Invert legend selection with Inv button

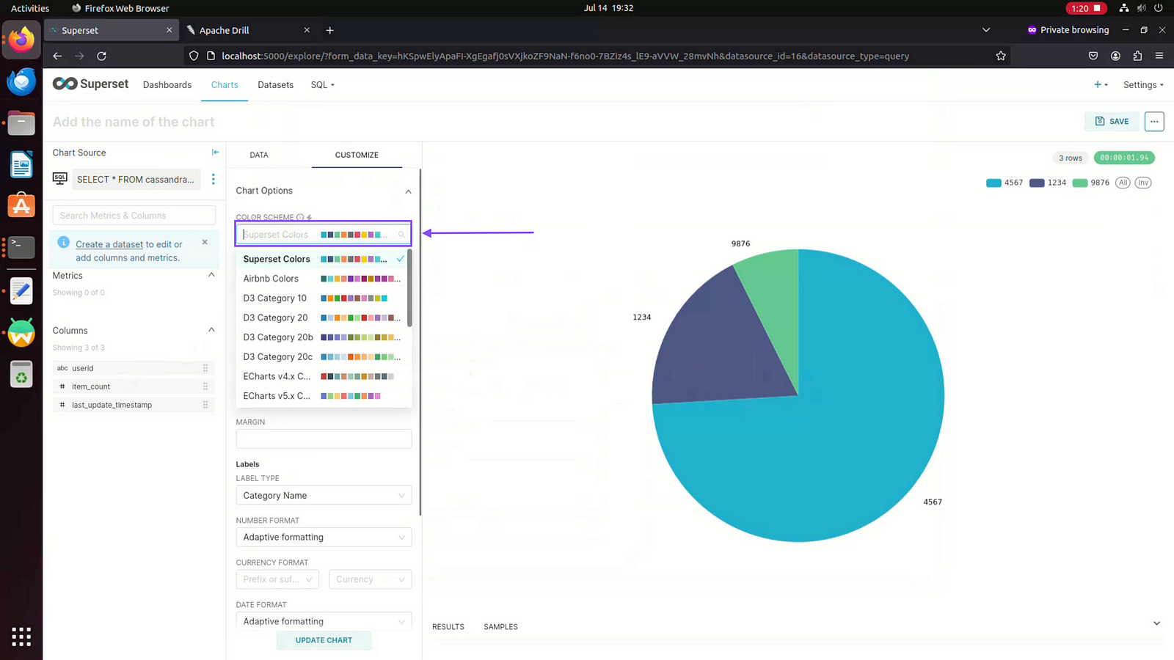pyautogui.click(x=1143, y=183)
